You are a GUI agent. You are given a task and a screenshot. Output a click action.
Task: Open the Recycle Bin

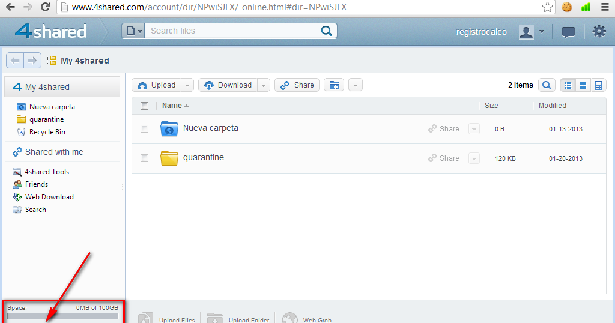pyautogui.click(x=47, y=132)
